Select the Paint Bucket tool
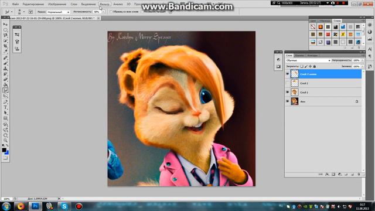375x211 pixels. 5,85
